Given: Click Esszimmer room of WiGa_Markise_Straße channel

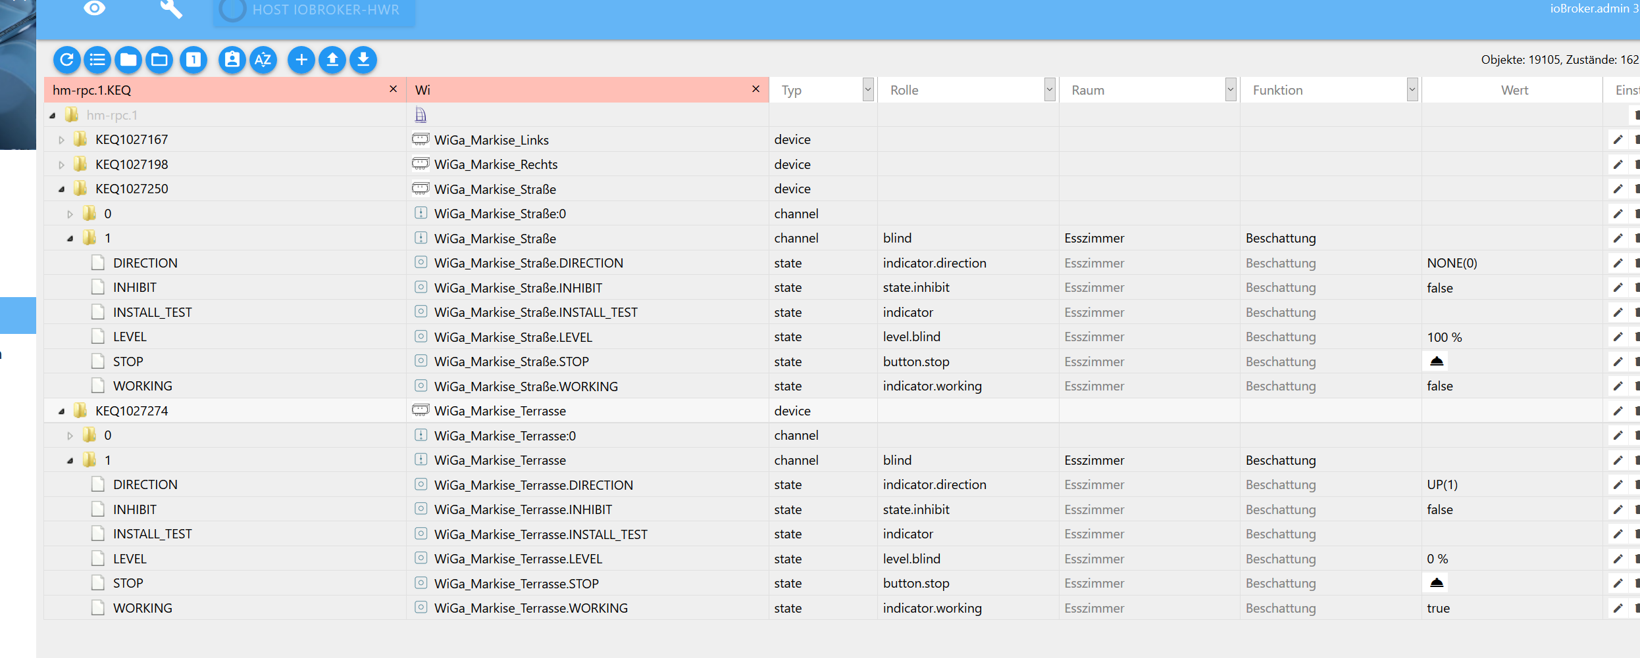Looking at the screenshot, I should click(x=1094, y=238).
